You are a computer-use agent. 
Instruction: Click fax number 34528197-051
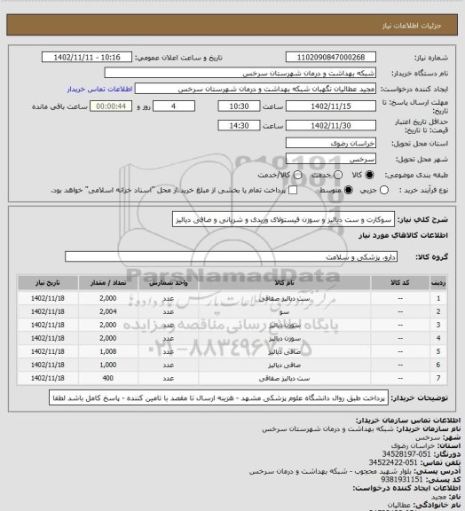[x=406, y=453]
